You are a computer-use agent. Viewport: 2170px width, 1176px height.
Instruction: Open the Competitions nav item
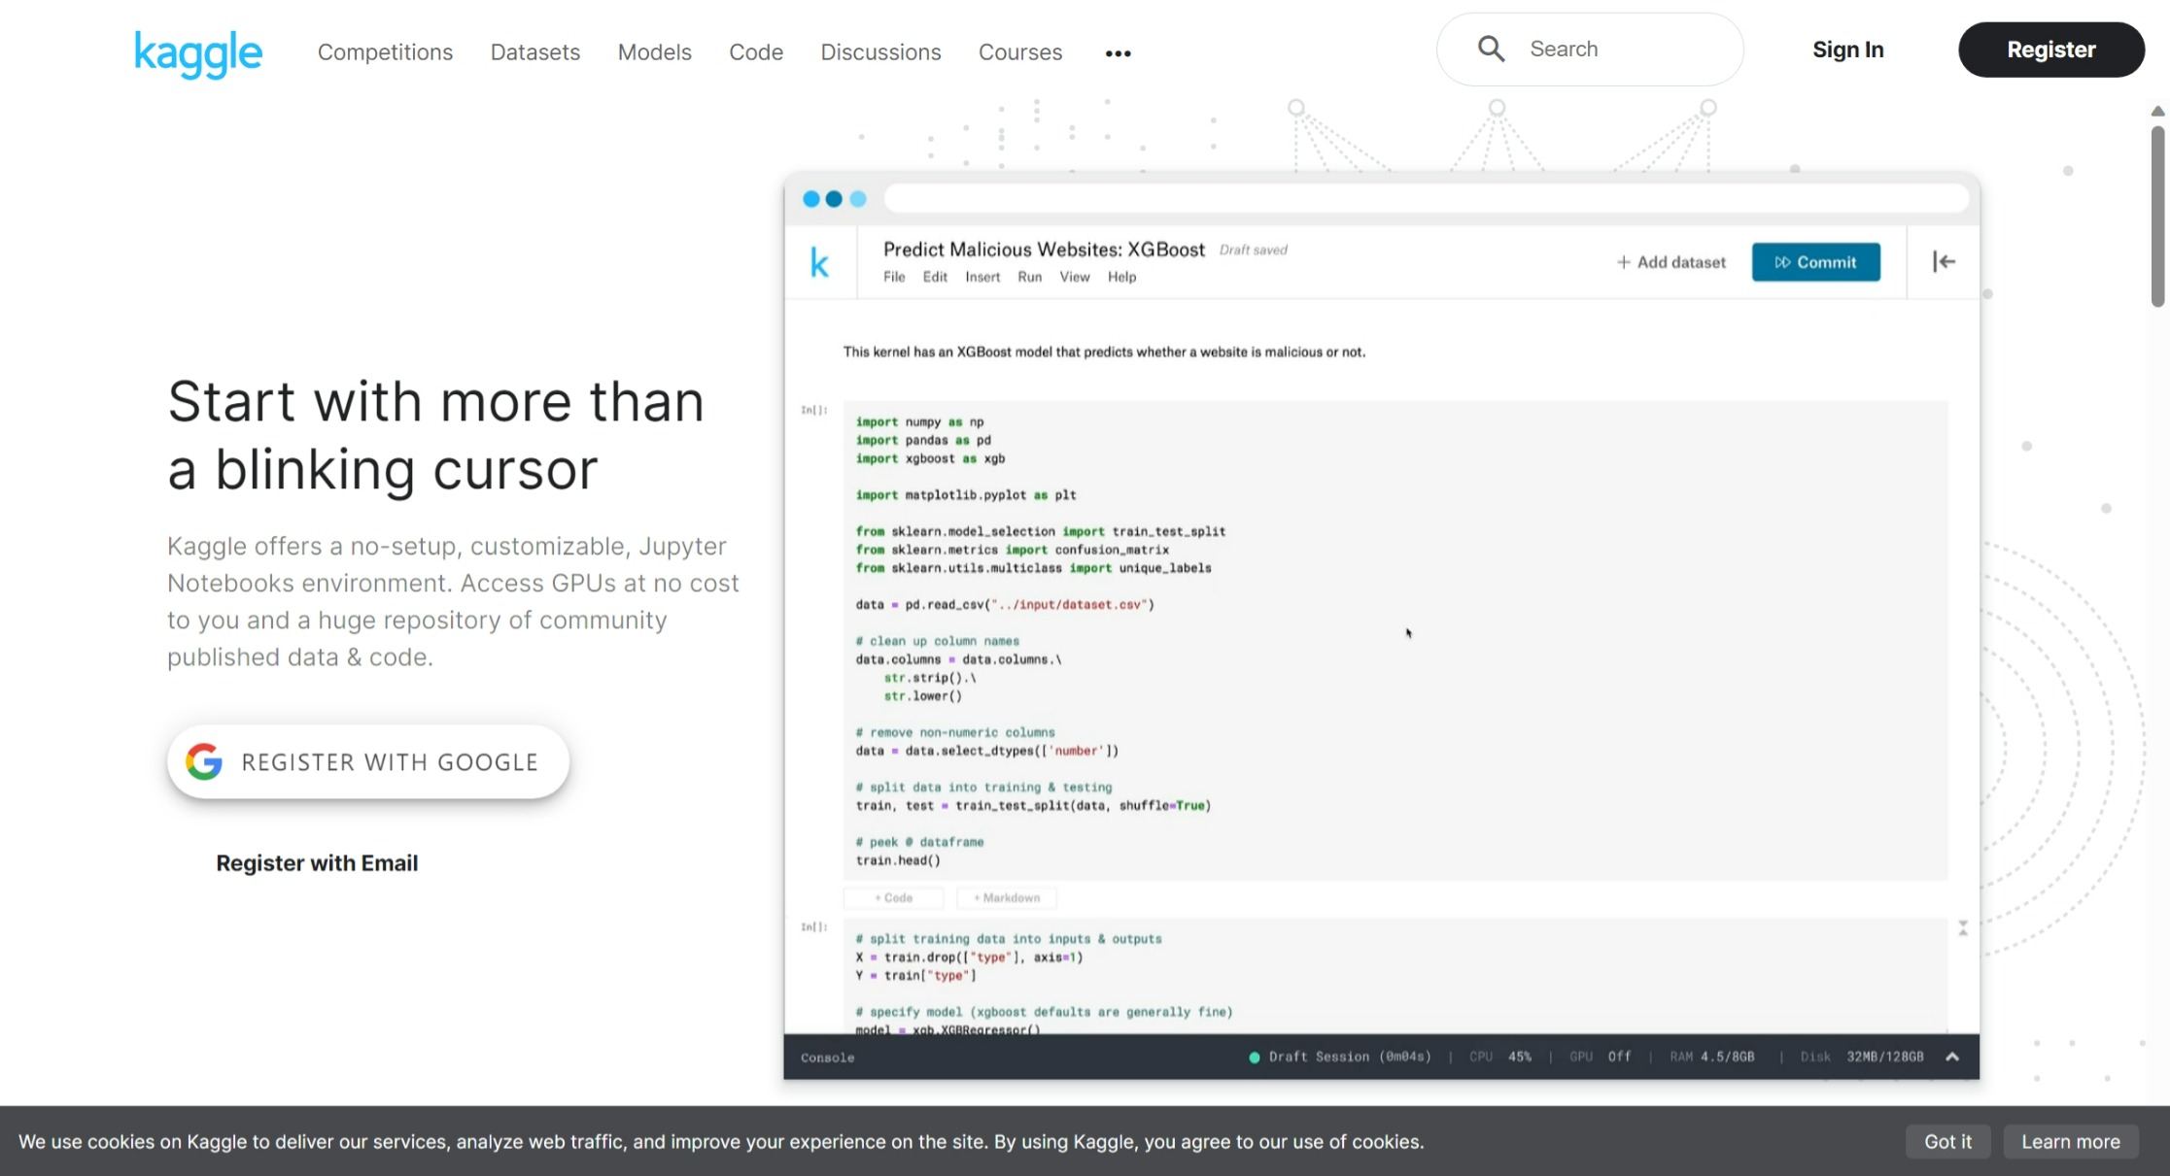pos(385,52)
